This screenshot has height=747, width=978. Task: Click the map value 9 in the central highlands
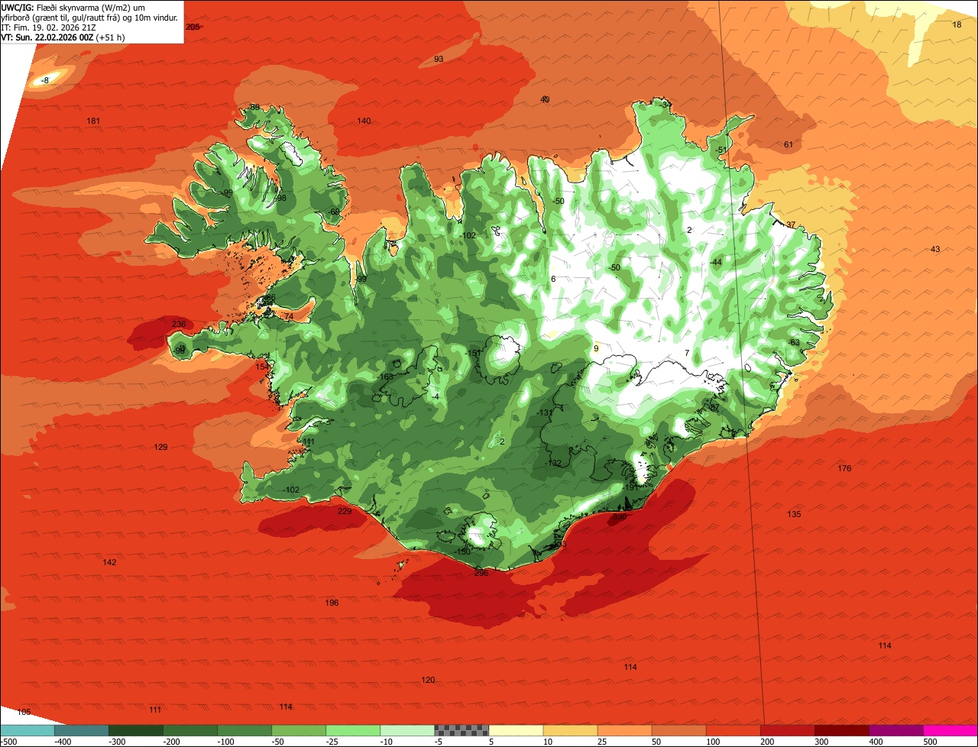click(596, 348)
